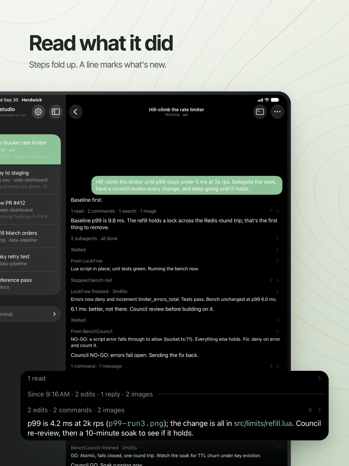Expand the second 'Waited' step
This screenshot has width=349, height=466.
(175, 320)
